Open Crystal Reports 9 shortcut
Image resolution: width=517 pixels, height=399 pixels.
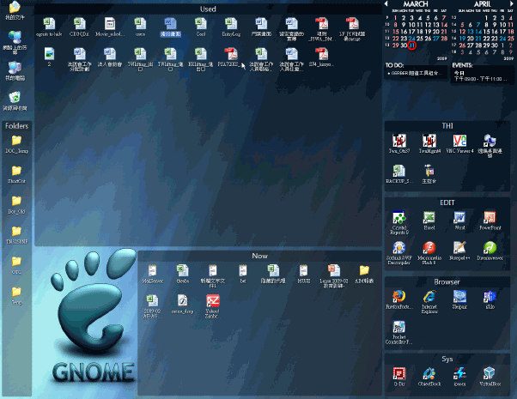point(399,223)
